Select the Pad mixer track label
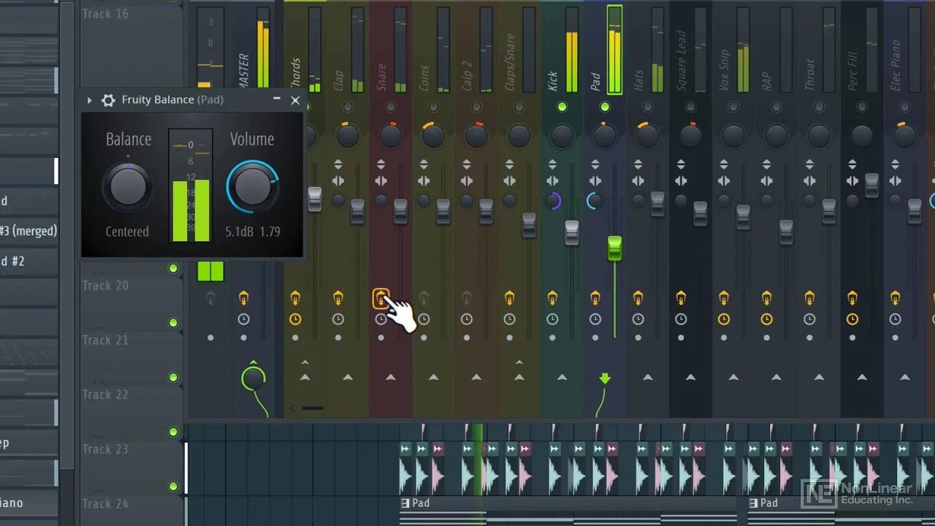Image resolution: width=935 pixels, height=526 pixels. point(595,82)
